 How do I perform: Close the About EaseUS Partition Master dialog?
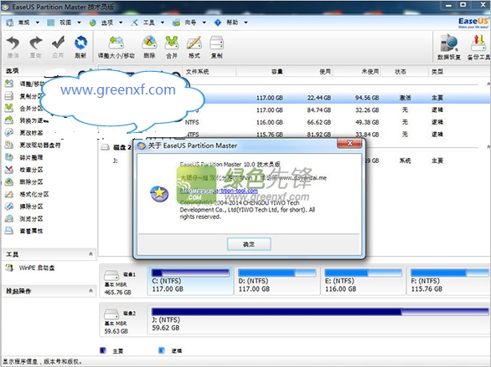pyautogui.click(x=349, y=143)
